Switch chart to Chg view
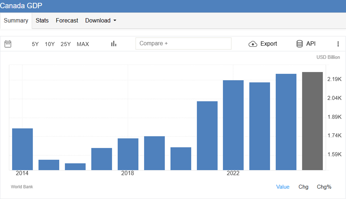The width and height of the screenshot is (346, 199). tap(303, 187)
